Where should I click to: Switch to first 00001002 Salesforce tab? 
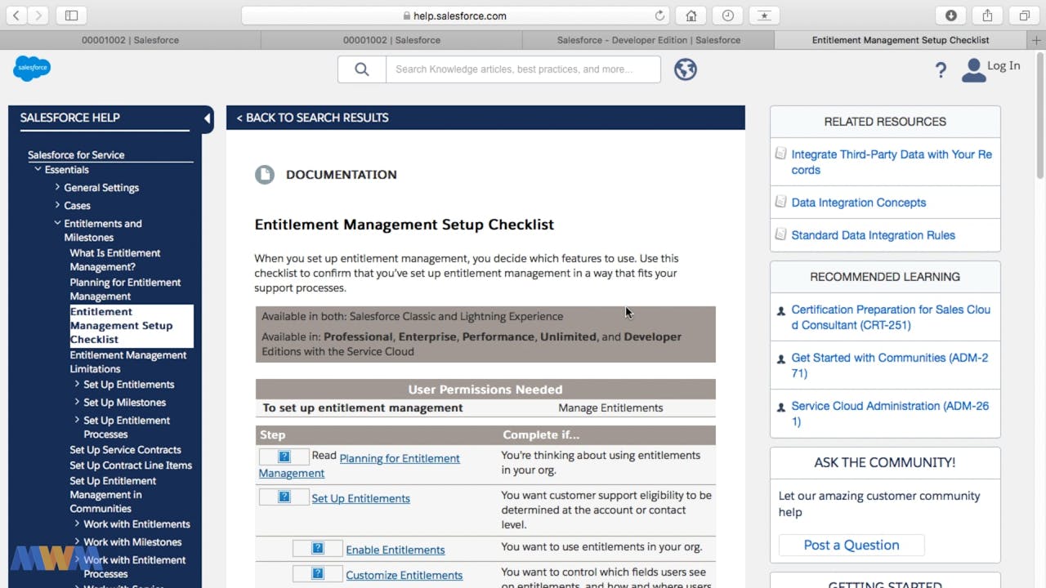130,39
